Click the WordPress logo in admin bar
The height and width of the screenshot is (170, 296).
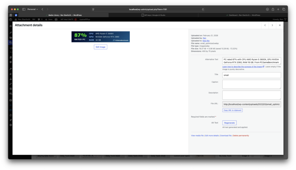pos(11,19)
